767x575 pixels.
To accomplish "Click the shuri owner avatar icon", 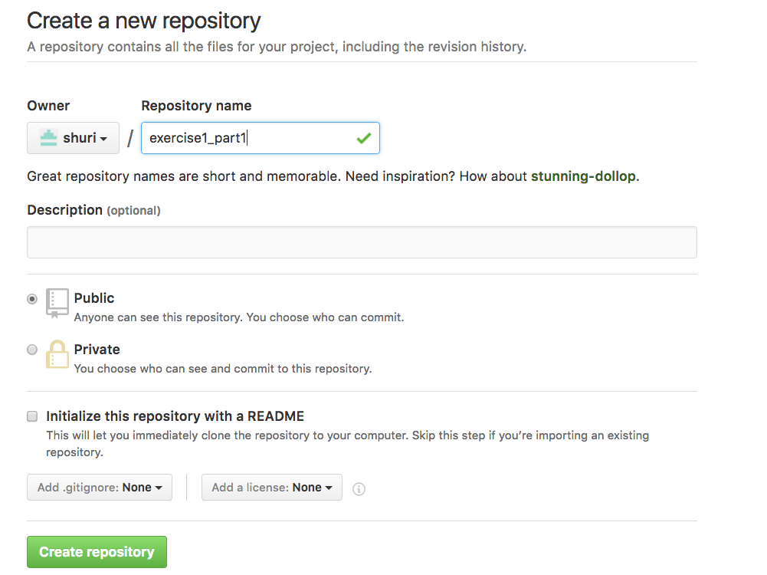I will point(48,138).
